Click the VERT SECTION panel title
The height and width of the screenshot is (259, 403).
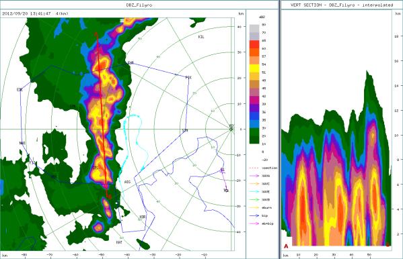pyautogui.click(x=342, y=5)
